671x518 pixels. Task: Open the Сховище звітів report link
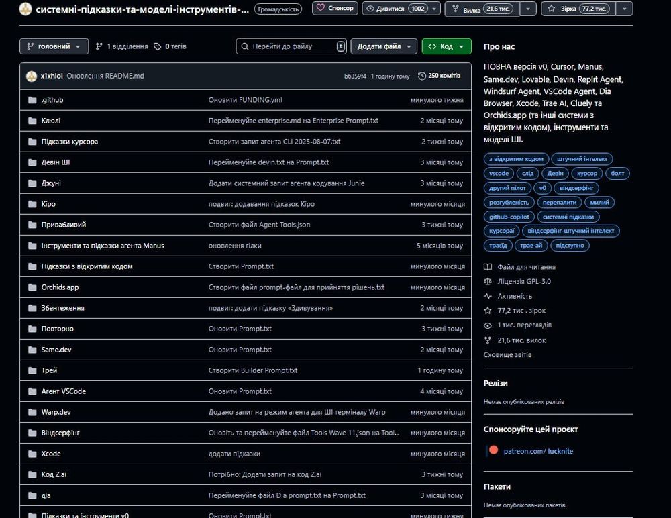point(507,354)
